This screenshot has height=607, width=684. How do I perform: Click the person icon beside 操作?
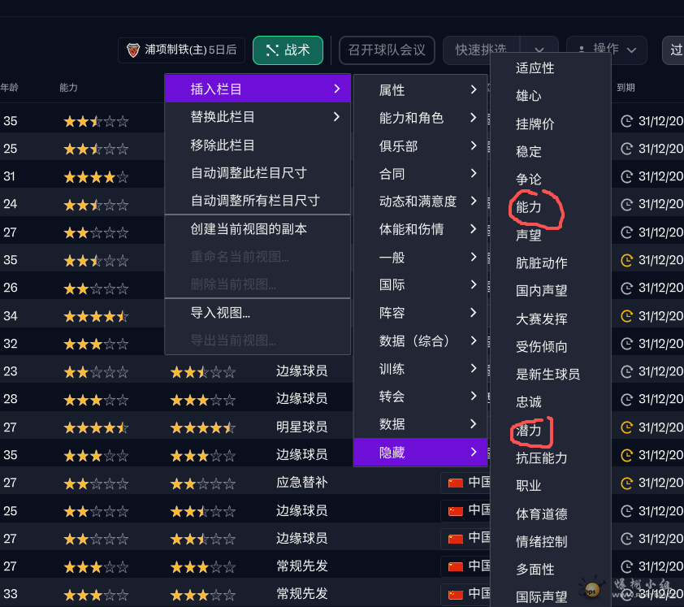tap(581, 50)
